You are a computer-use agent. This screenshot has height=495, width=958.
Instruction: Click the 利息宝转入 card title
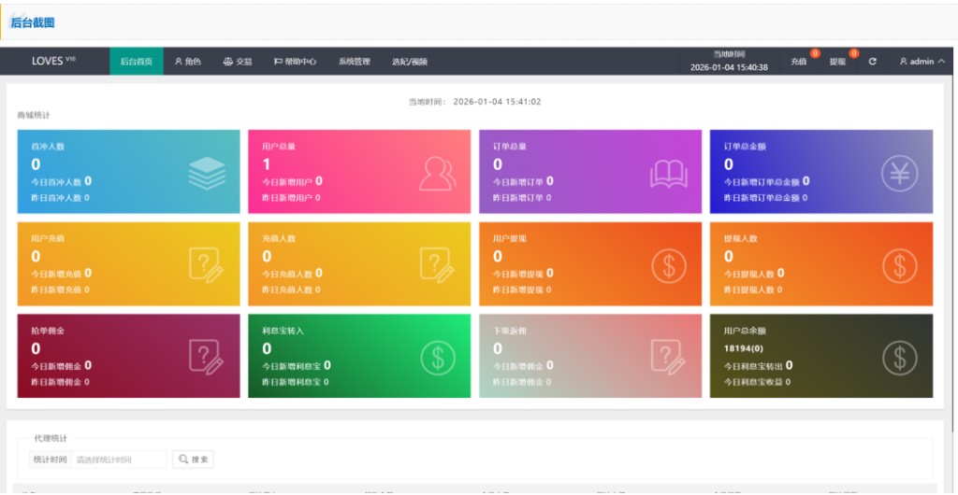point(283,331)
